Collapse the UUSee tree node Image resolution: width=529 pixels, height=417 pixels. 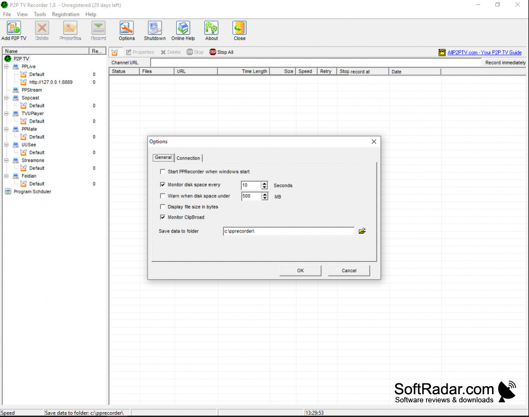pyautogui.click(x=6, y=145)
